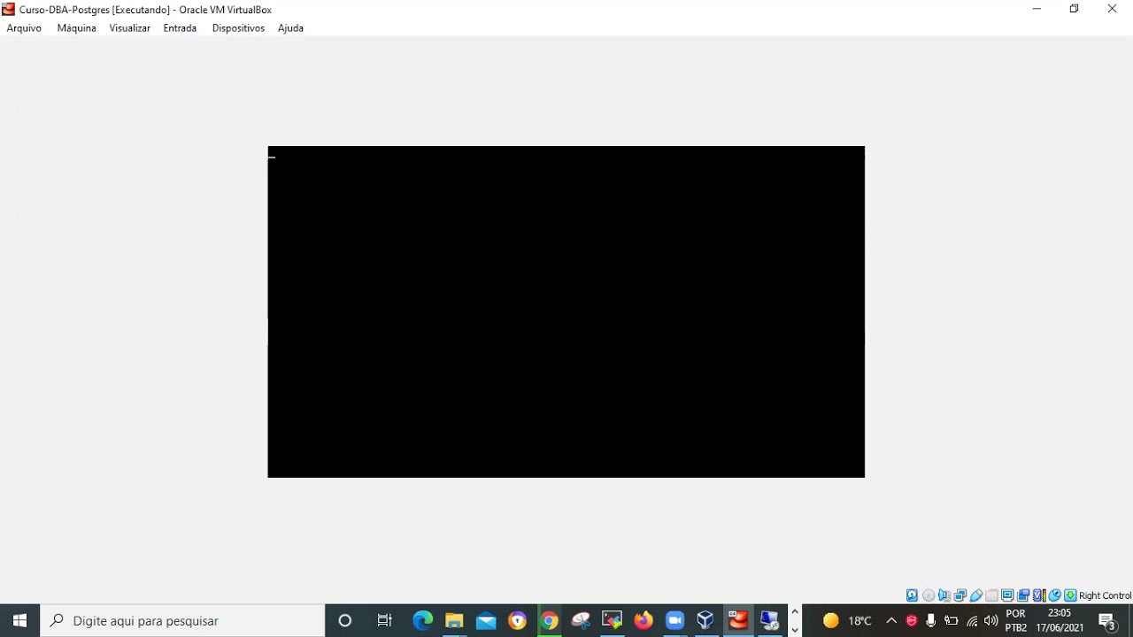
Task: Click the network adapters status icon
Action: [960, 595]
